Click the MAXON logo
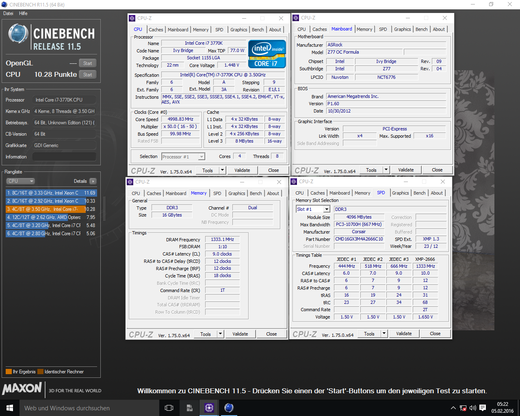 click(22, 388)
